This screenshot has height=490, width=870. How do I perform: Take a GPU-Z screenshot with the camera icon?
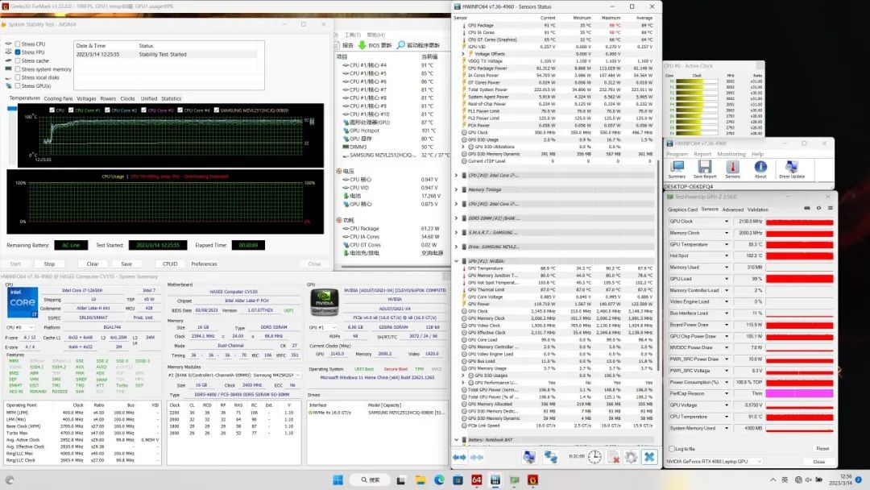pyautogui.click(x=806, y=208)
